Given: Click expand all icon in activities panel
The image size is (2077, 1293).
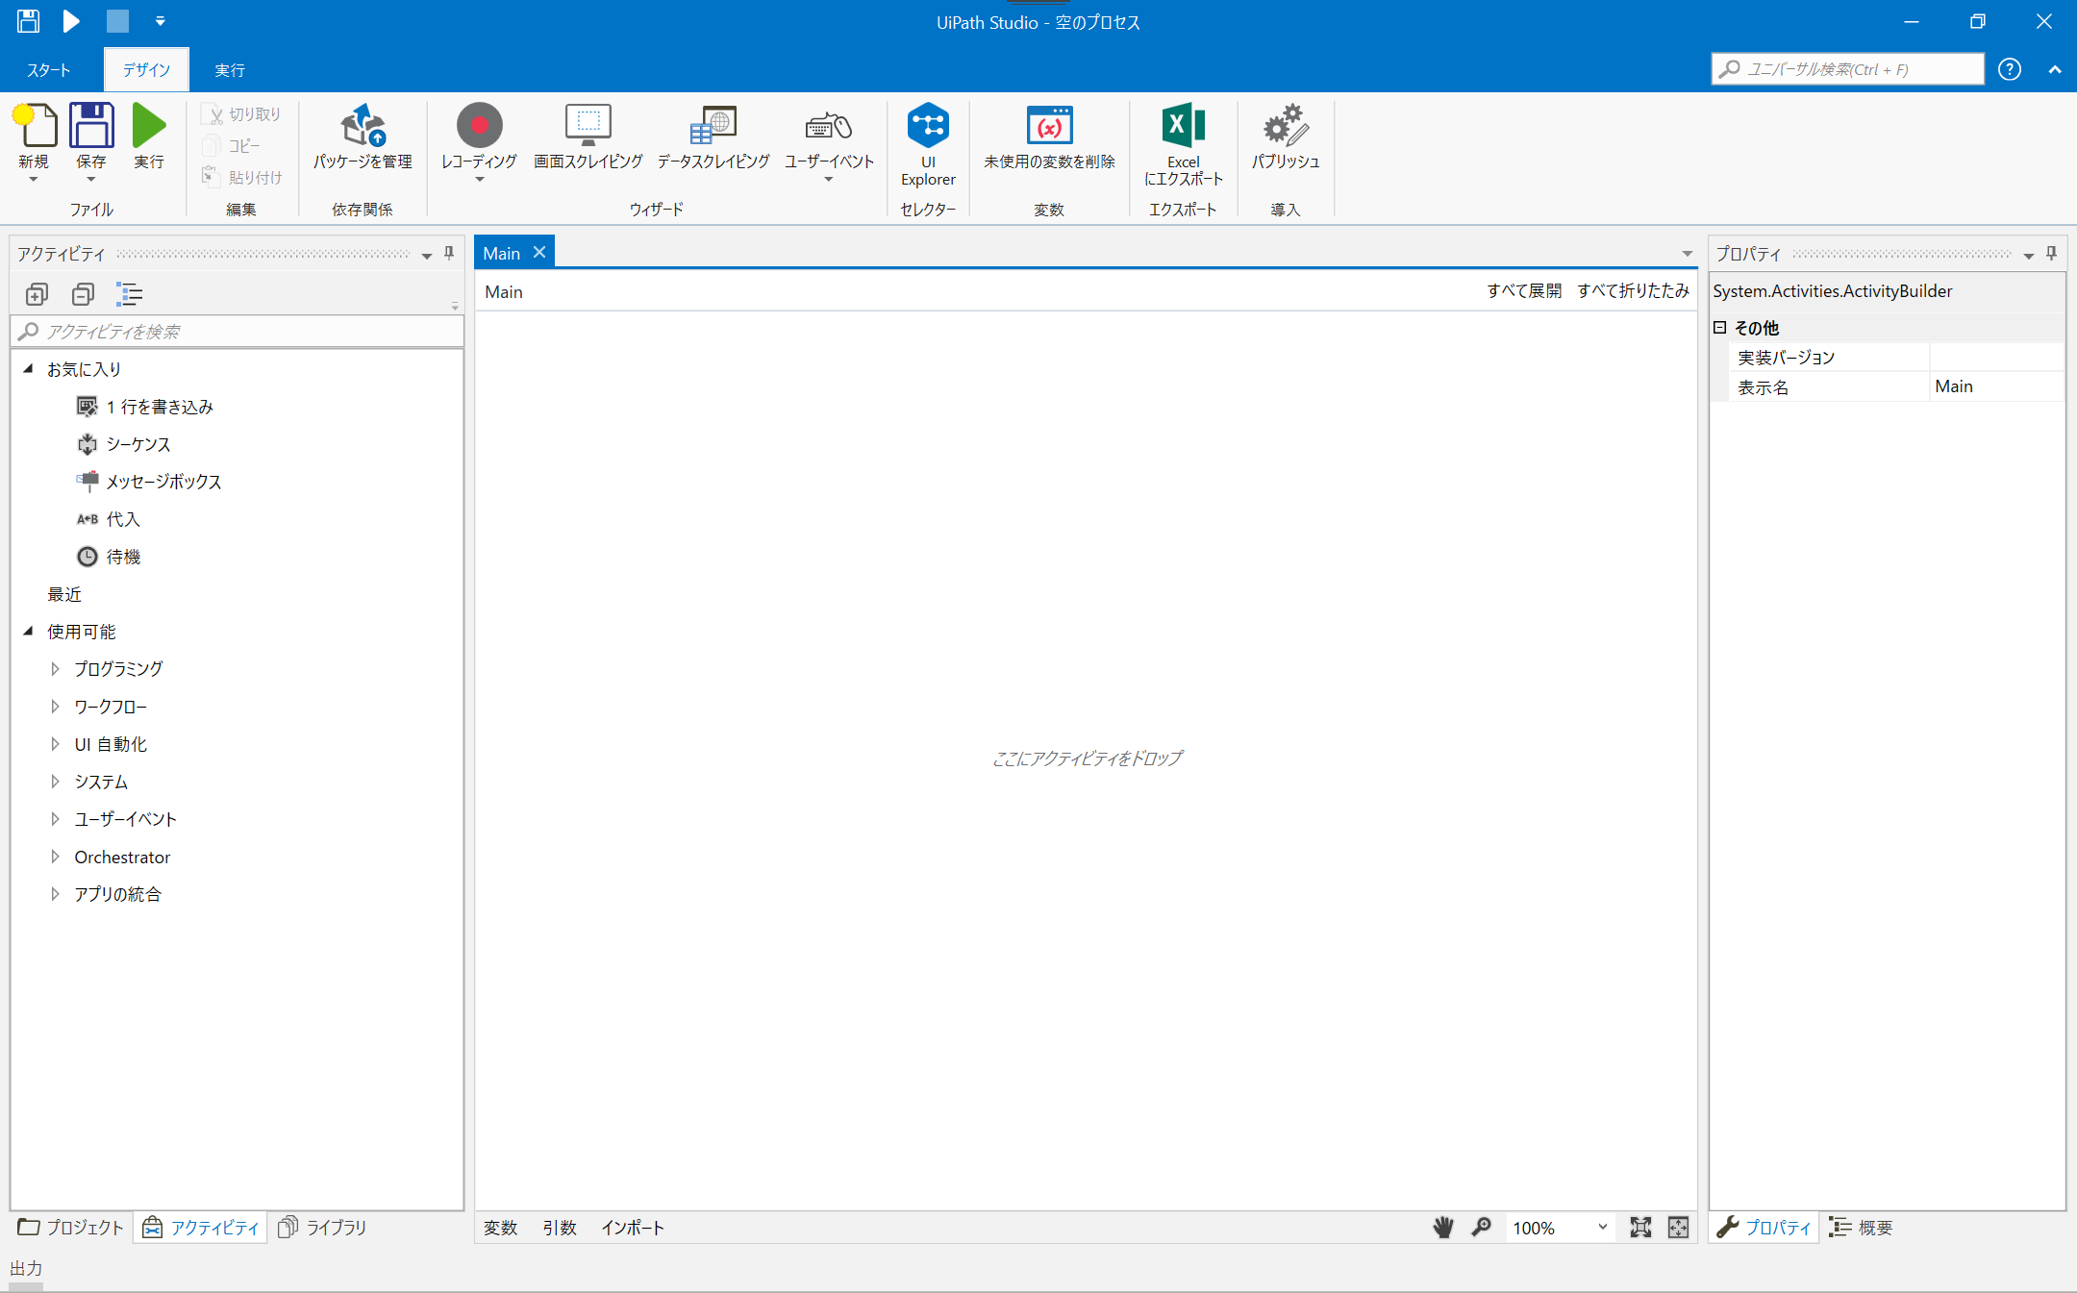Looking at the screenshot, I should [x=37, y=293].
